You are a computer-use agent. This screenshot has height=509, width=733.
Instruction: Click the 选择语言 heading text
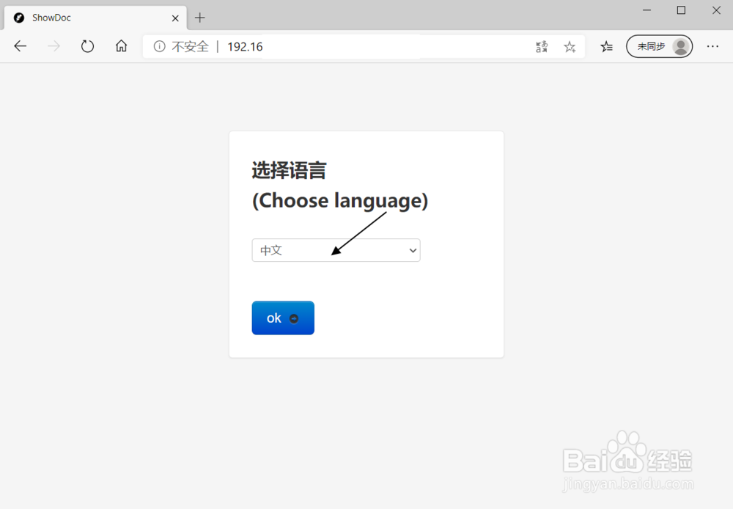pyautogui.click(x=289, y=170)
